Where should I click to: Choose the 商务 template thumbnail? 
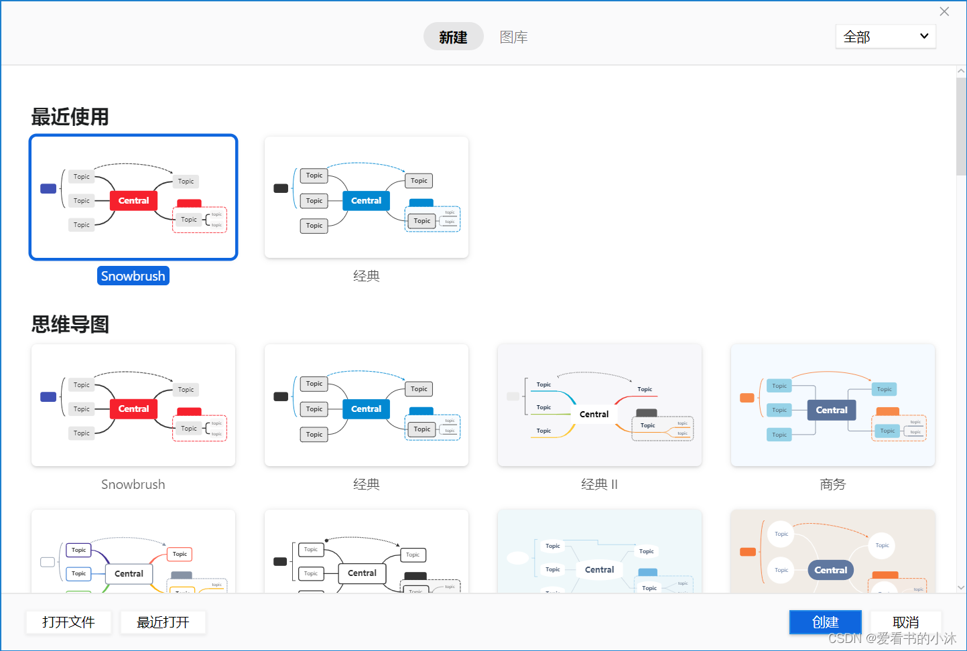pyautogui.click(x=832, y=405)
